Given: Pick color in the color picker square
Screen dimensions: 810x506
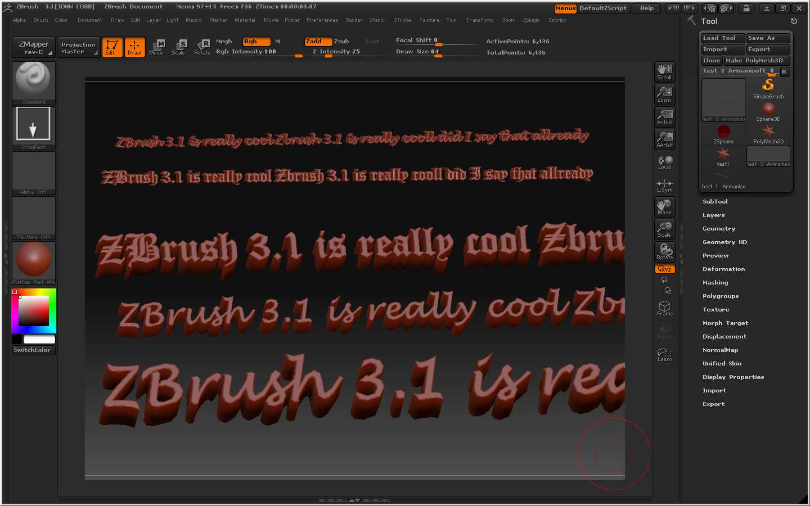Looking at the screenshot, I should [x=34, y=311].
